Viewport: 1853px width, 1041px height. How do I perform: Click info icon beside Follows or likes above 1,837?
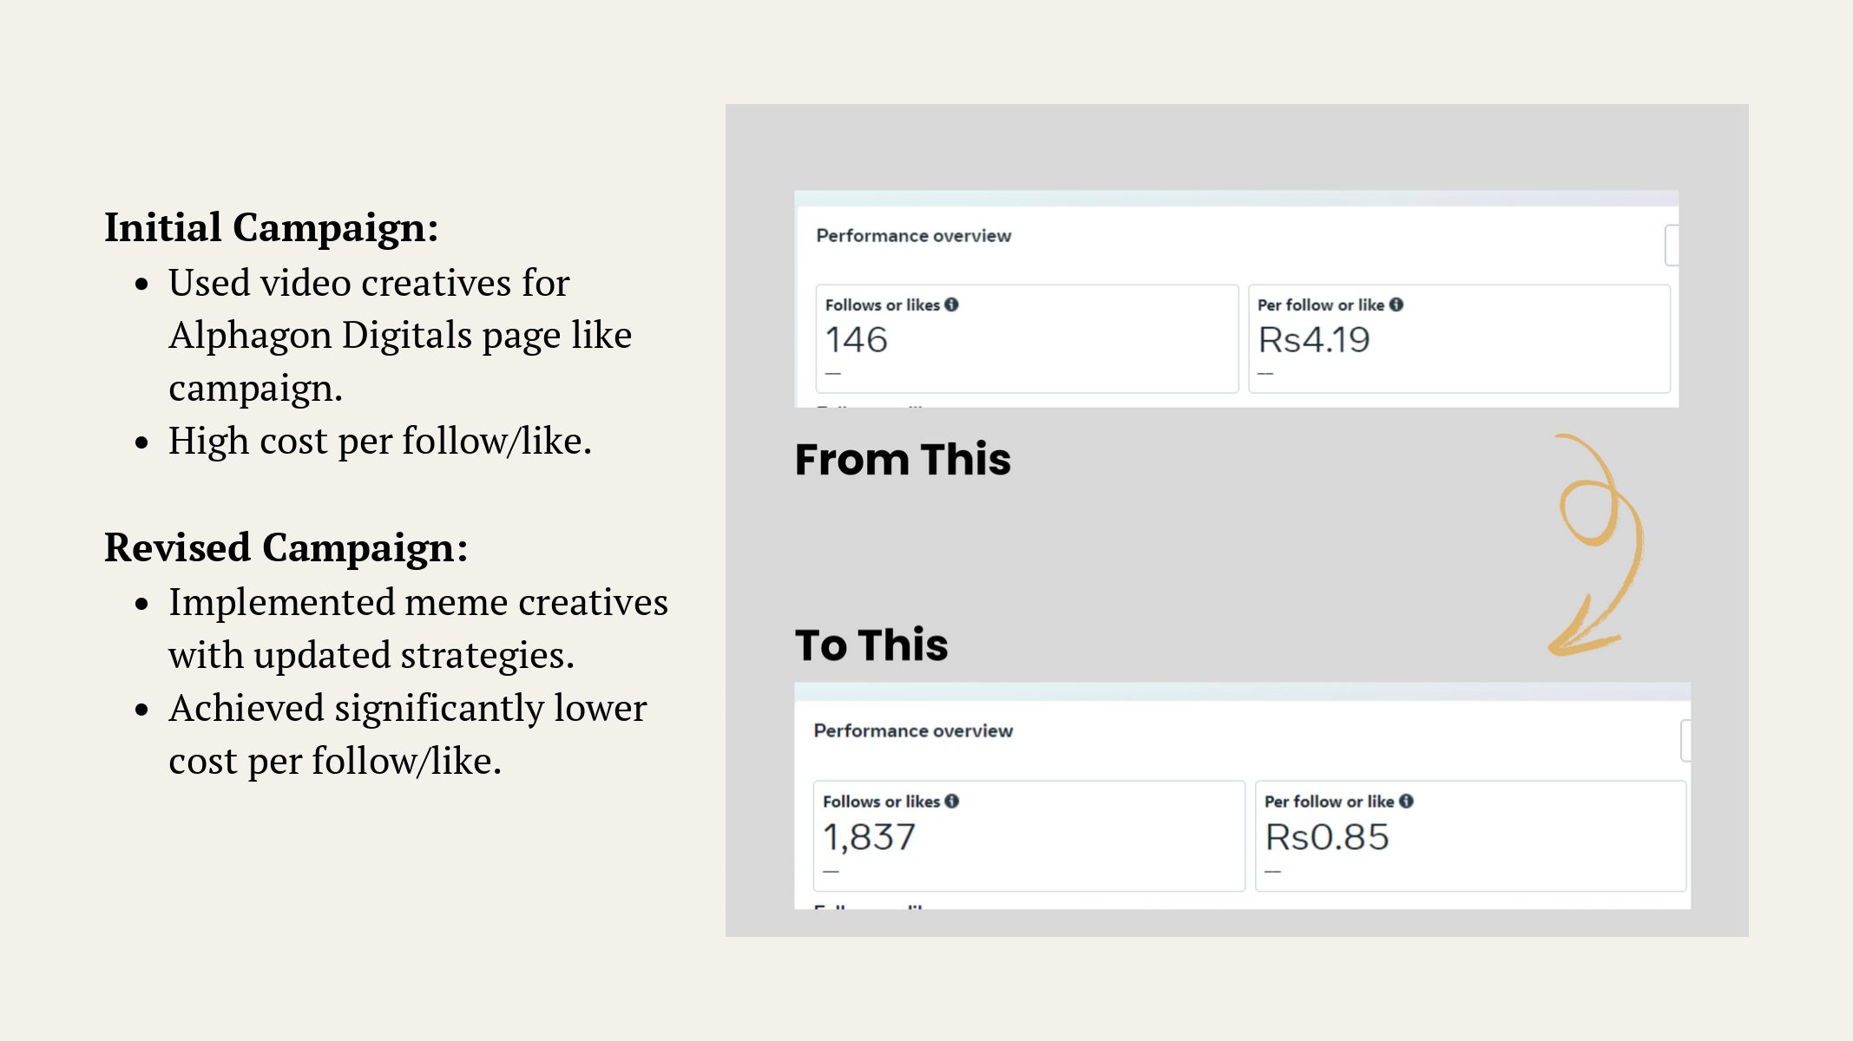click(952, 801)
